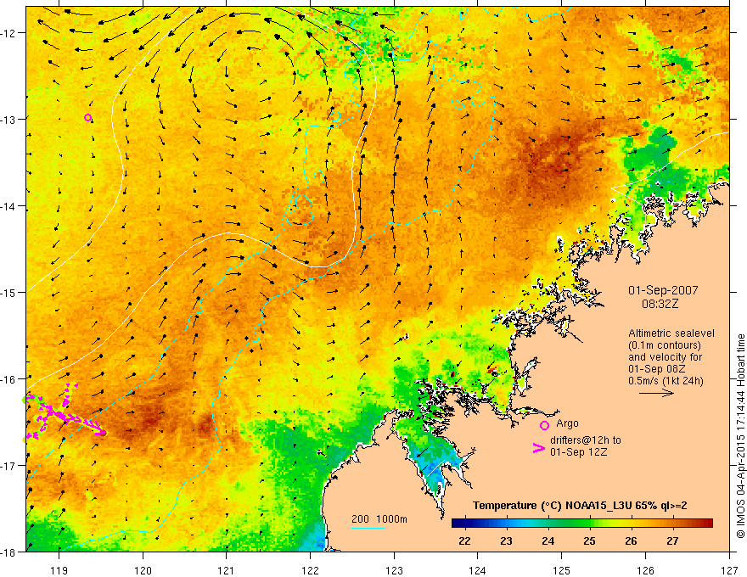Click the '01-Sep-2007' date label

click(x=663, y=290)
